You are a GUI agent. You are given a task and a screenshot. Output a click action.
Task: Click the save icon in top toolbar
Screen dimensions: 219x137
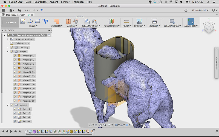[19, 10]
